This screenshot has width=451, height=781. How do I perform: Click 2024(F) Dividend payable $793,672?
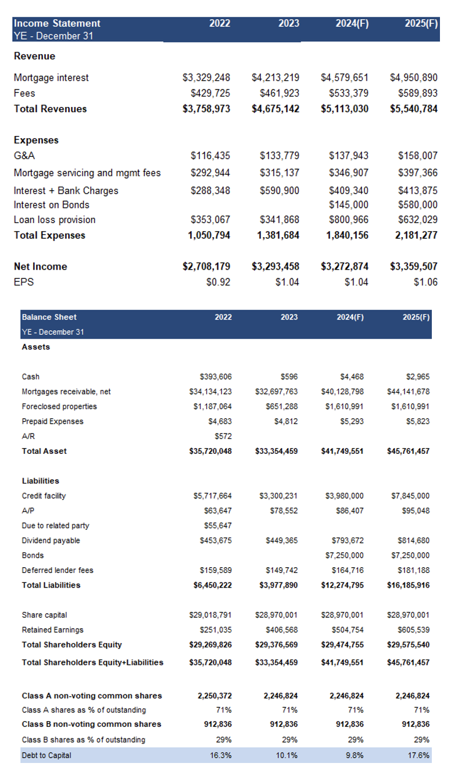click(x=348, y=541)
